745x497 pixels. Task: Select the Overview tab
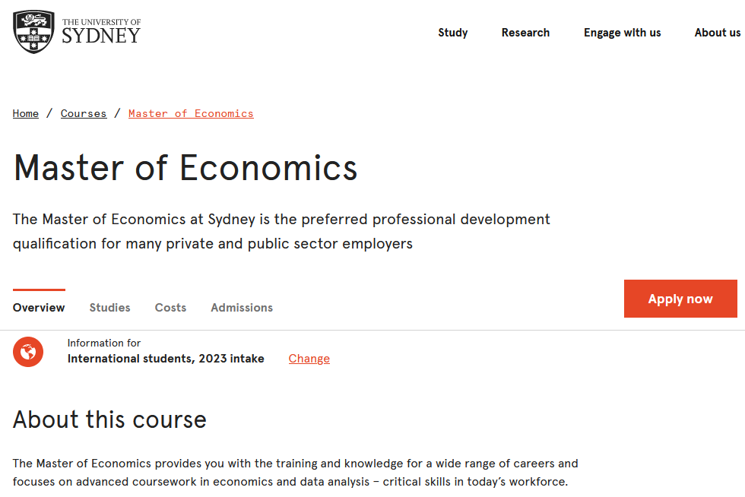(x=39, y=308)
